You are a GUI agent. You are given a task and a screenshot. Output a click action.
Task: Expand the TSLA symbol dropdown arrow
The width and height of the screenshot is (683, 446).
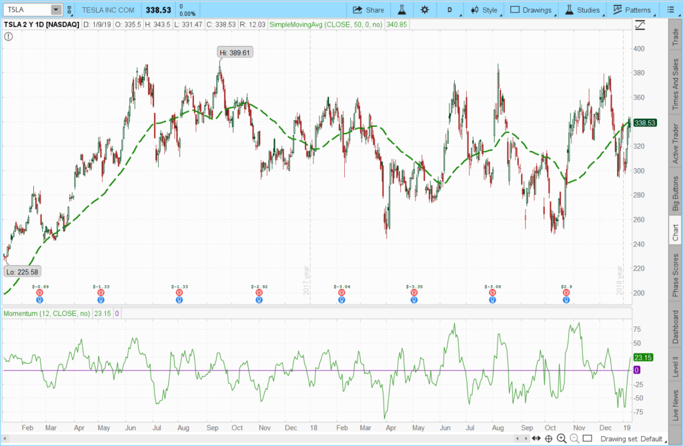pyautogui.click(x=55, y=10)
